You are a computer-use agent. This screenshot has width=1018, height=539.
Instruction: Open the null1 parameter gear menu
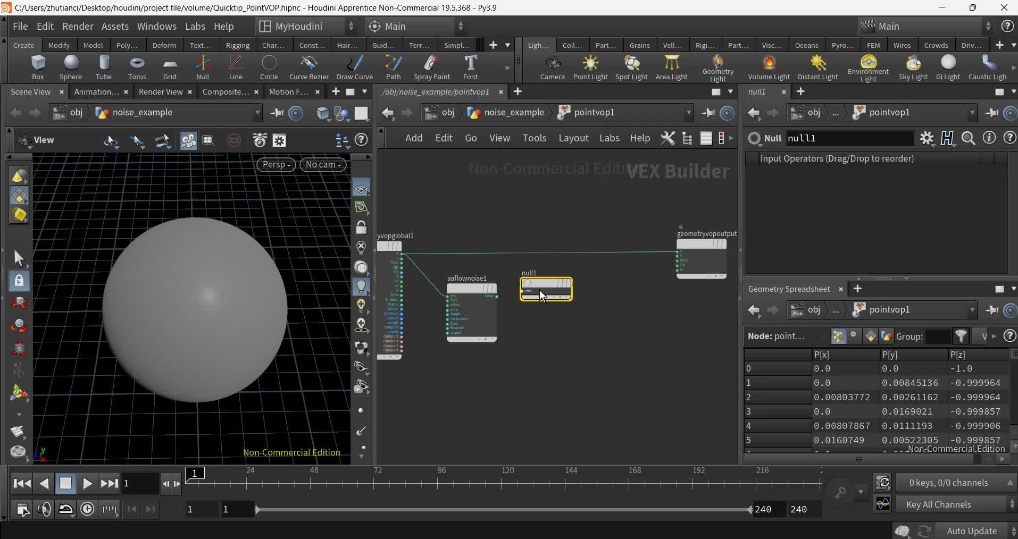coord(927,138)
